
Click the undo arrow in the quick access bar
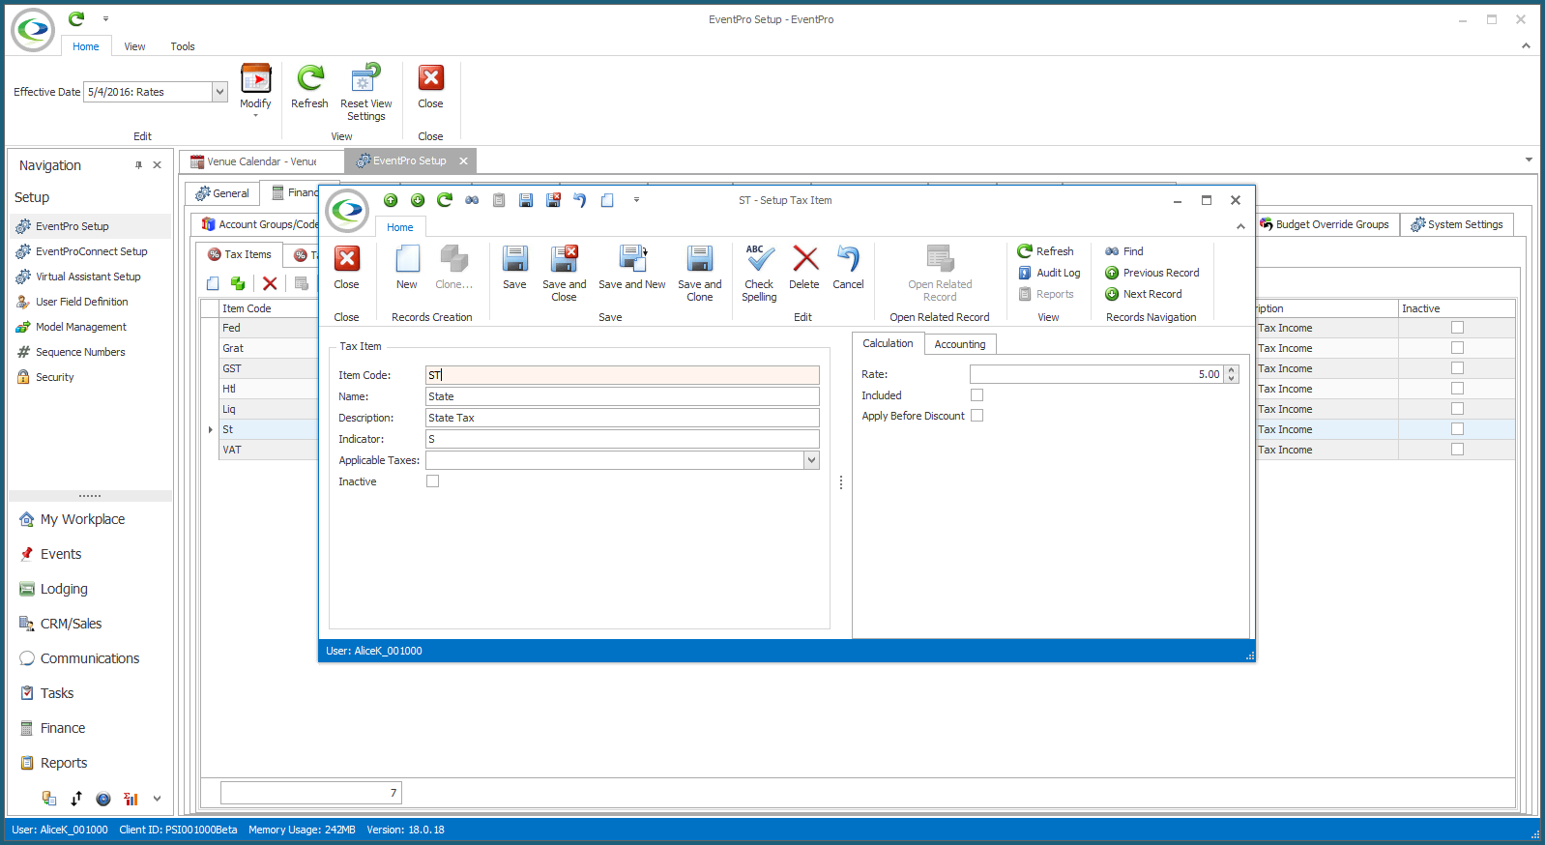(580, 200)
